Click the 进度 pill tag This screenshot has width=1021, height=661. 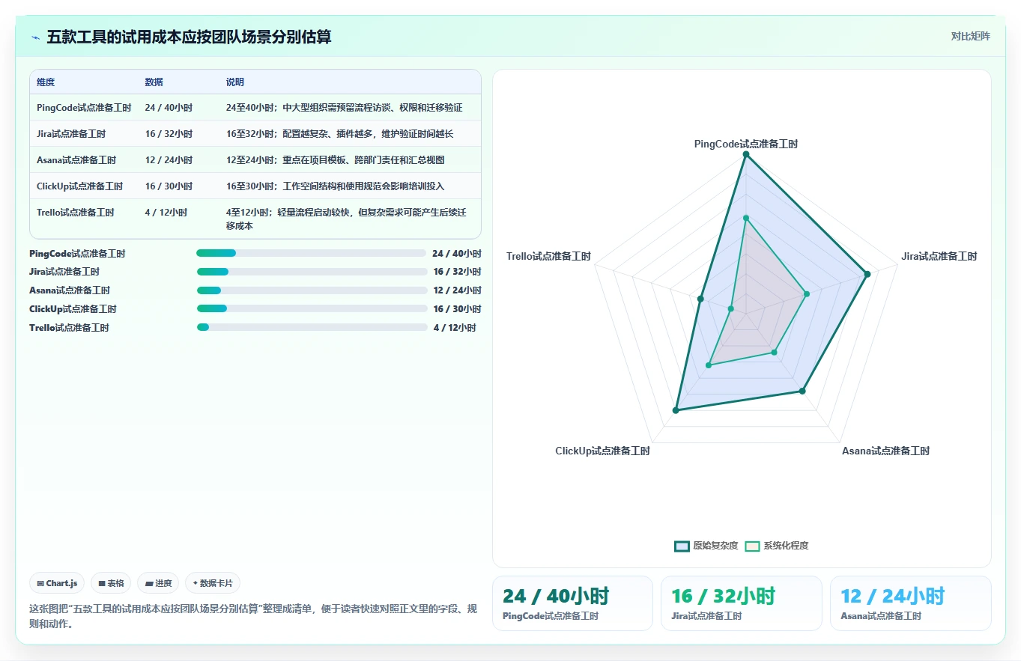(158, 583)
